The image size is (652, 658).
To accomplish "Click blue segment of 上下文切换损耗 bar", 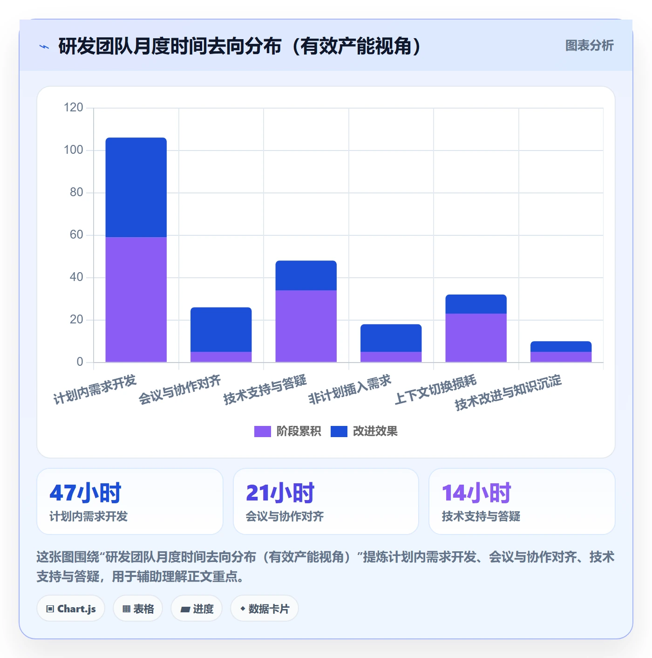I will [476, 304].
